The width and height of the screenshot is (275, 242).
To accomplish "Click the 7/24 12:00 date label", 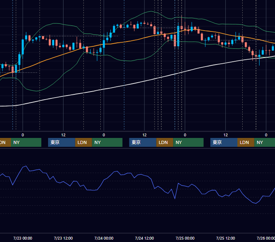I will (x=144, y=238).
